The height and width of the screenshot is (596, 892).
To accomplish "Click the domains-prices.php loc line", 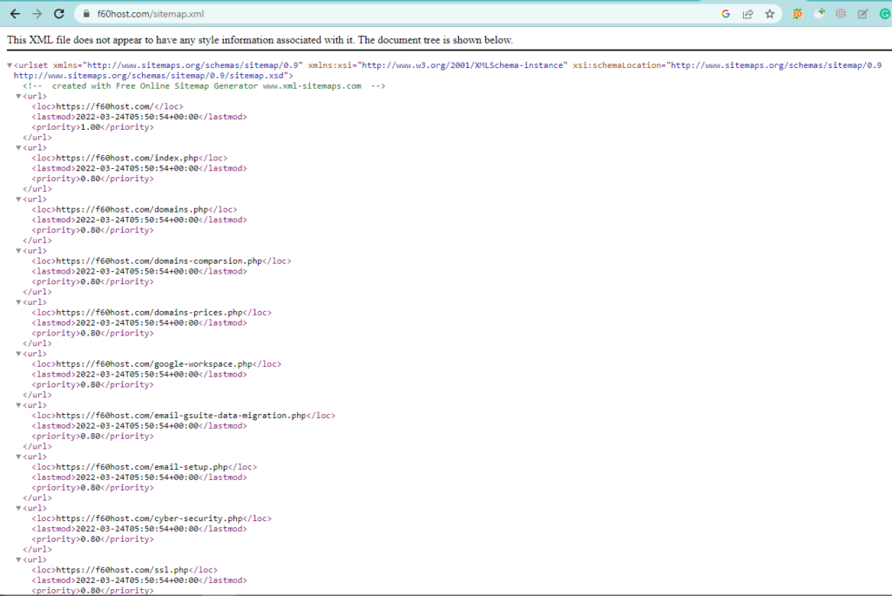I will [152, 313].
